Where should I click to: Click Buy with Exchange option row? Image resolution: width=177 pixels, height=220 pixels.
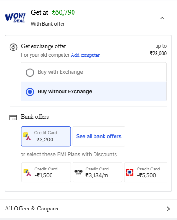(x=94, y=72)
